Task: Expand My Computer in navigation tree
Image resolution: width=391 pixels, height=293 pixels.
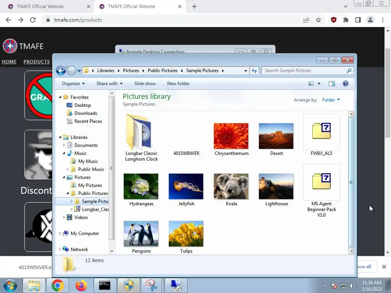Action: click(x=60, y=233)
